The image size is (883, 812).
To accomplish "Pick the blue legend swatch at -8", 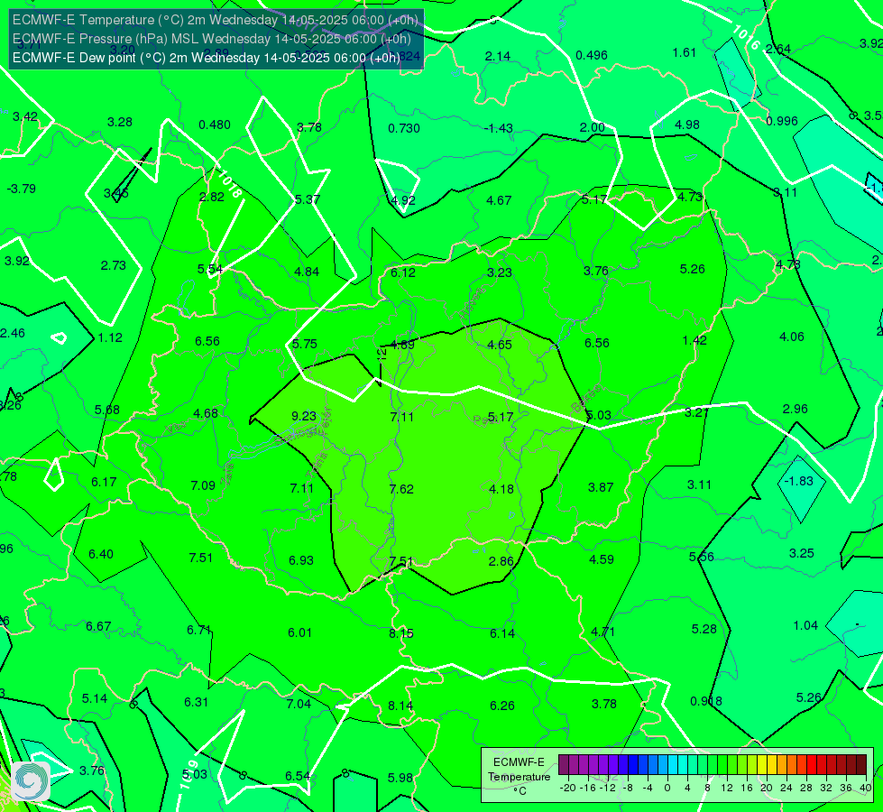I will (632, 765).
